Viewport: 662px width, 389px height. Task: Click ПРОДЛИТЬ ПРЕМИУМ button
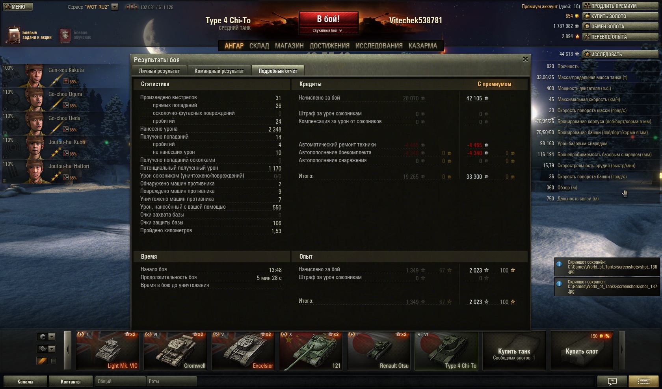pyautogui.click(x=620, y=6)
